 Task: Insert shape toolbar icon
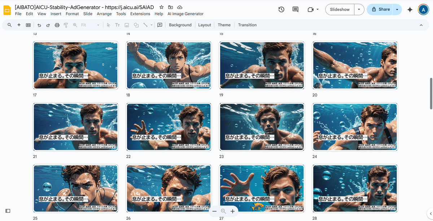tap(136, 25)
